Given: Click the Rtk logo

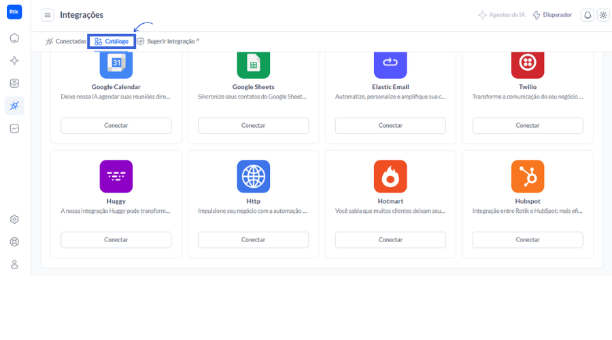Looking at the screenshot, I should [14, 12].
